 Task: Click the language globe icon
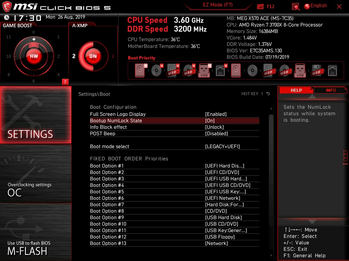pos(307,6)
